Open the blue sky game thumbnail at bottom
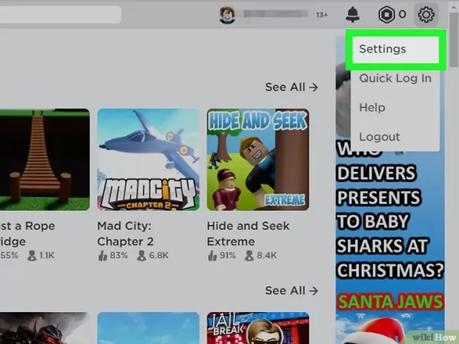The image size is (459, 344). [148, 328]
